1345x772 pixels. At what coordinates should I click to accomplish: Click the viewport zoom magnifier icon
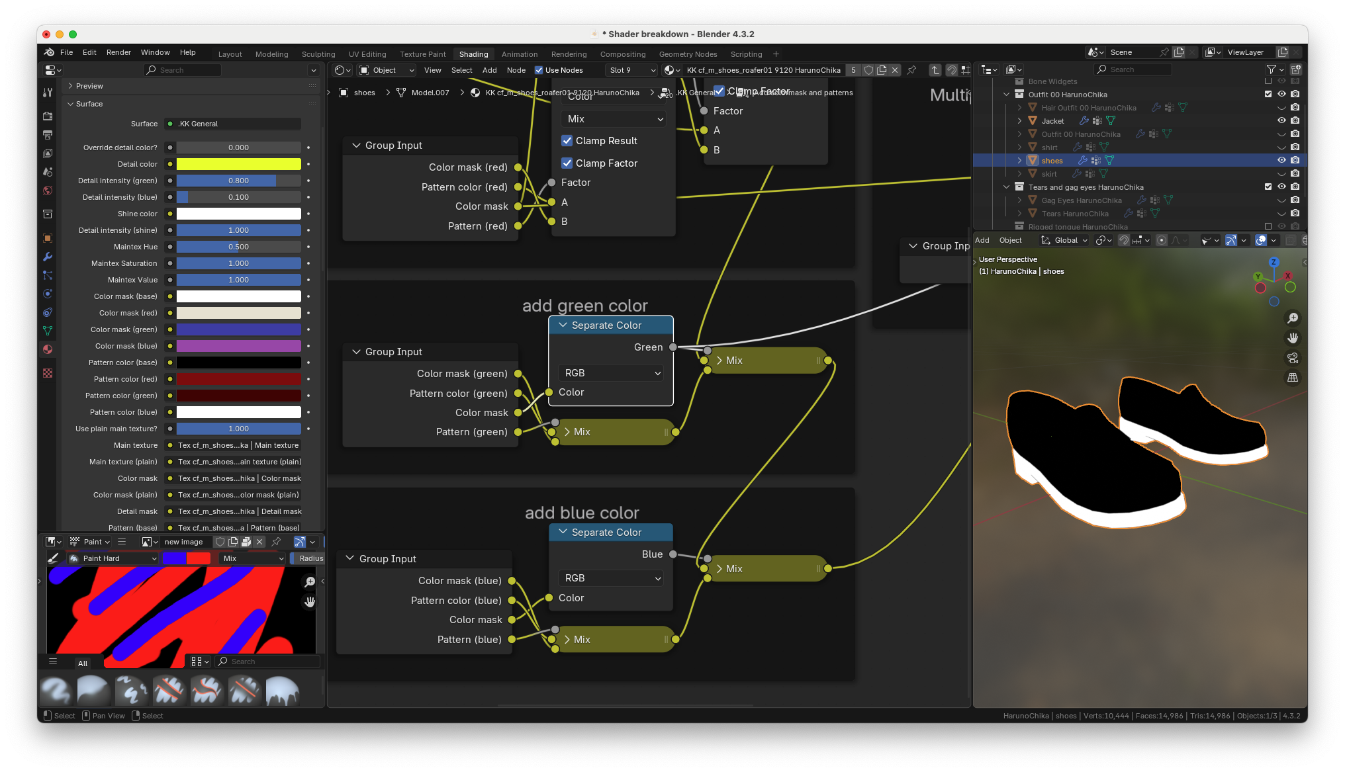pos(1292,318)
